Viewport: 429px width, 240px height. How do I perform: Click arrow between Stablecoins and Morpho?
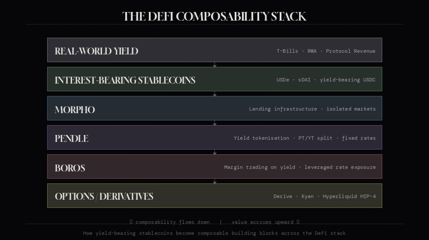click(215, 94)
